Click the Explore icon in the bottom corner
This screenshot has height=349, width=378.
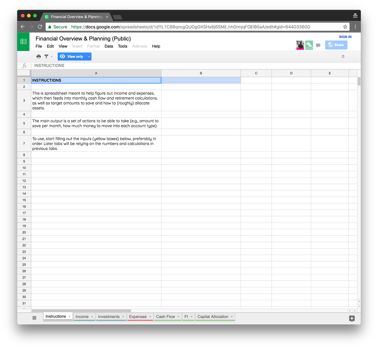click(x=352, y=319)
